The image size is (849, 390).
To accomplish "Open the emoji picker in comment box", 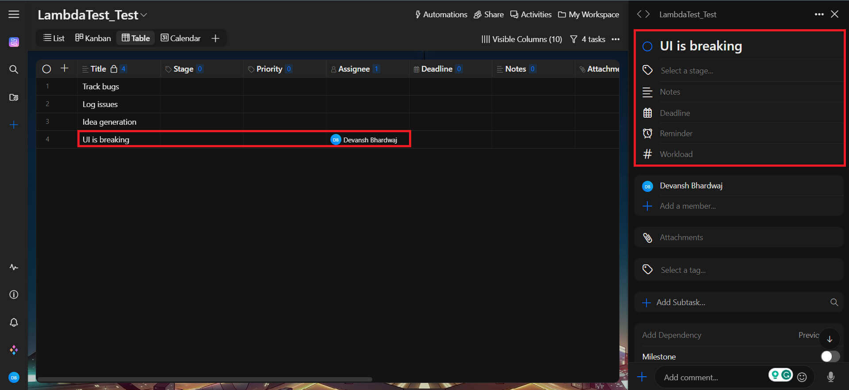I will pos(802,377).
